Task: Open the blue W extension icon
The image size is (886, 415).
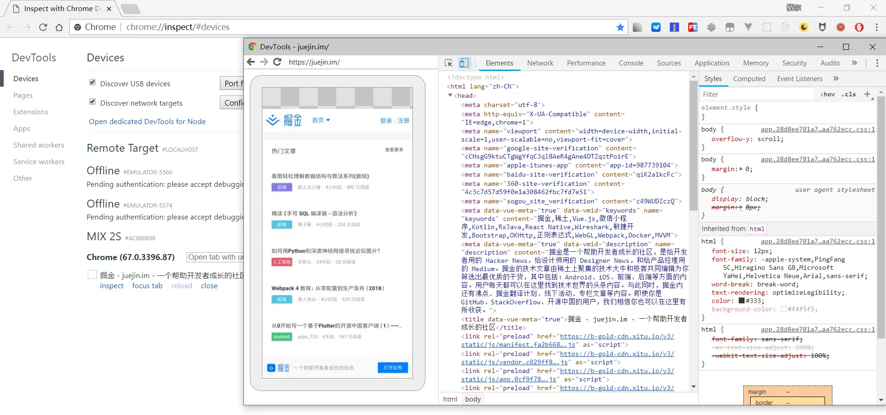Action: [x=656, y=27]
